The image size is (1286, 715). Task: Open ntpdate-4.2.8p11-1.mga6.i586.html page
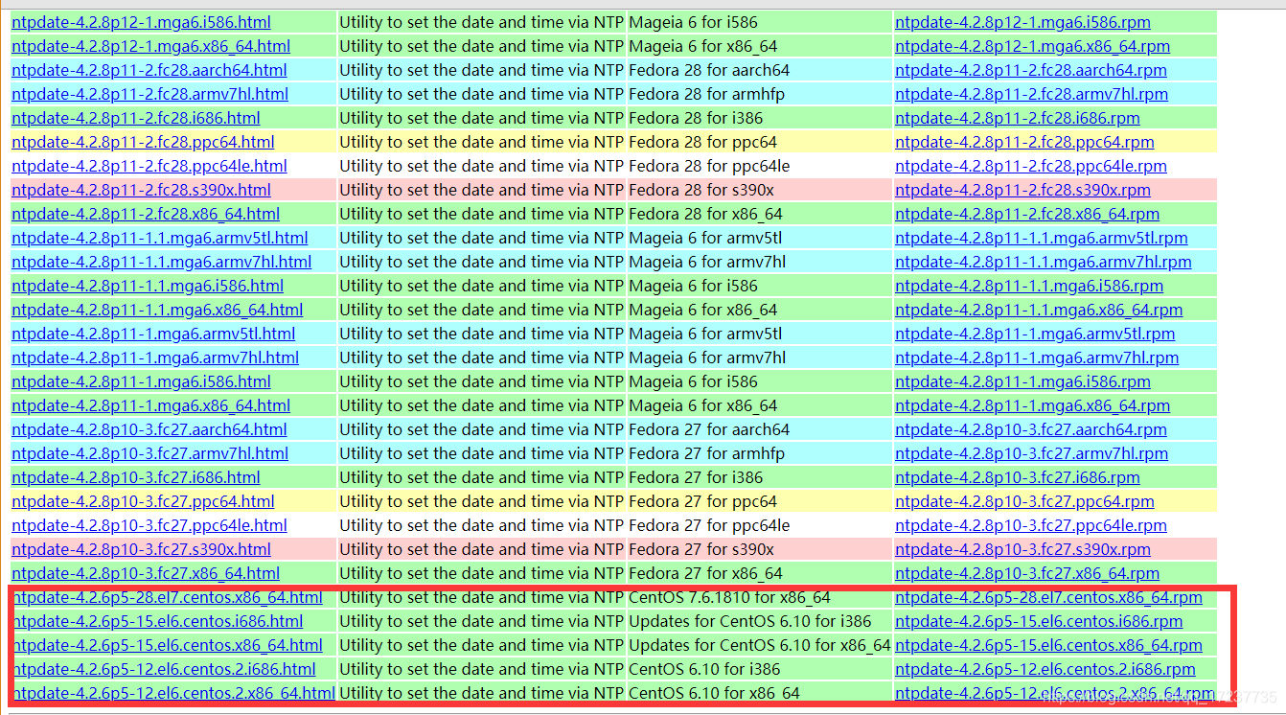(x=141, y=381)
